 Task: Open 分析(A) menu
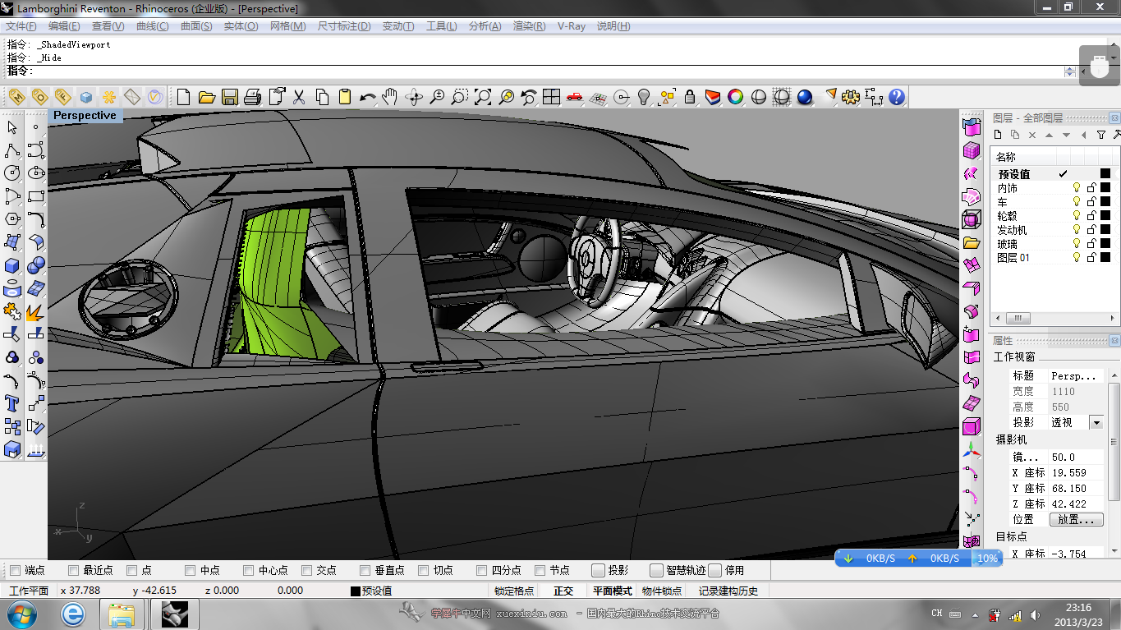click(485, 26)
